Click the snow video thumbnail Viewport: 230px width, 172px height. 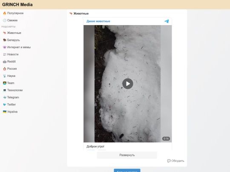tap(128, 84)
